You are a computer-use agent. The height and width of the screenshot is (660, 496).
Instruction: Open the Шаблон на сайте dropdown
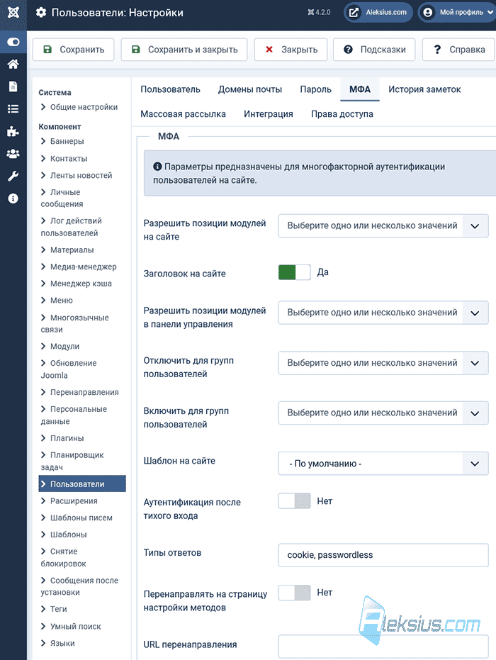pyautogui.click(x=383, y=464)
